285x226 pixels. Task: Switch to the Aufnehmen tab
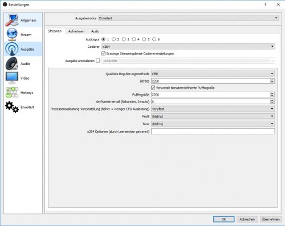pos(76,31)
